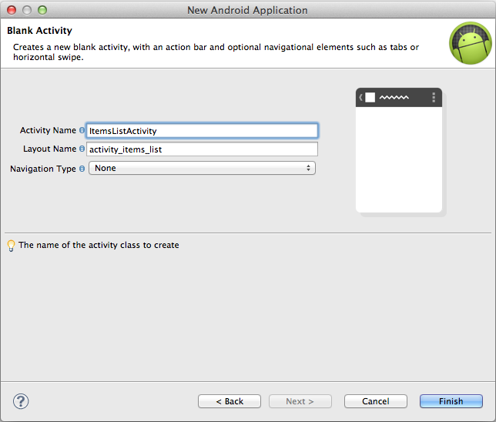Click the 'New Android Application' window title
The image size is (496, 422).
pos(247,10)
